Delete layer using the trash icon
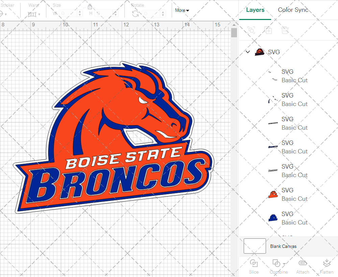 (x=285, y=30)
